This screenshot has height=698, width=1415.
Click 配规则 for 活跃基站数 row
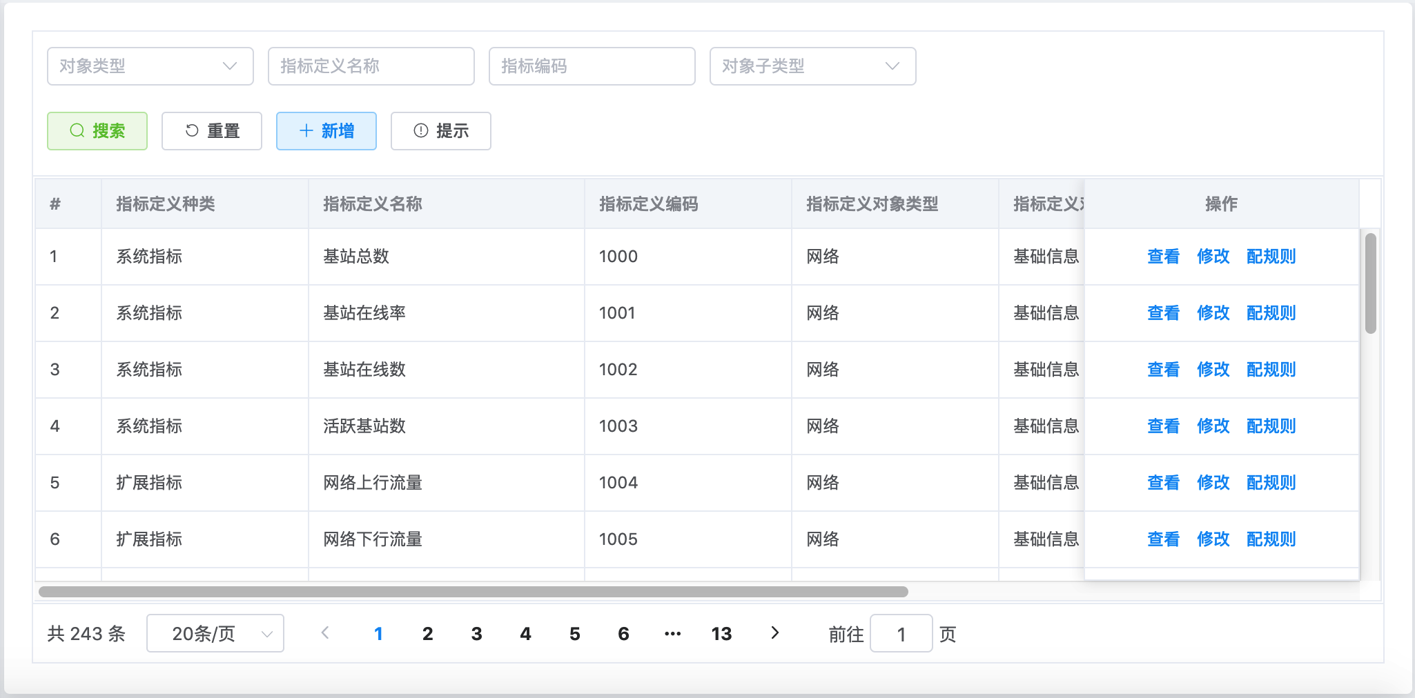pos(1271,426)
